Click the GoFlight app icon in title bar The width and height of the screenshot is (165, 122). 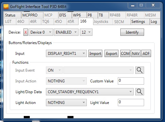[6, 7]
